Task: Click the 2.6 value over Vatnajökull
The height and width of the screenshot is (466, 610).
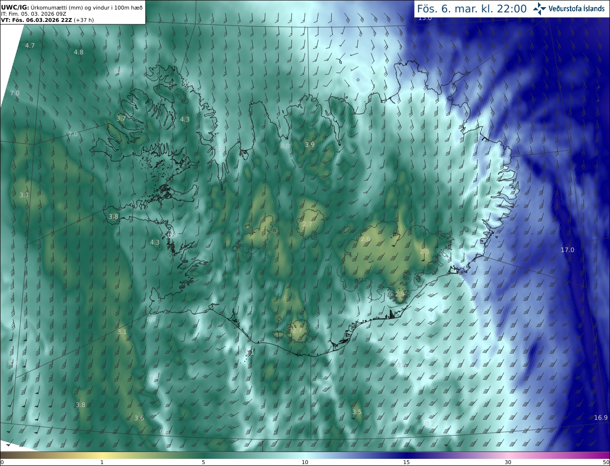Action: (366, 239)
